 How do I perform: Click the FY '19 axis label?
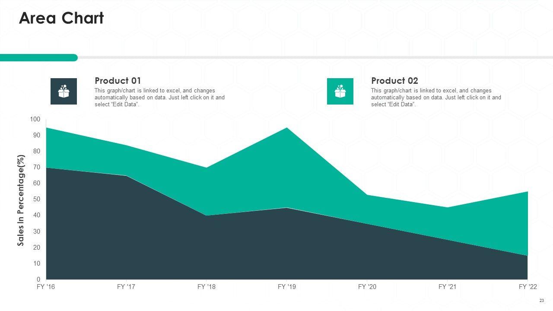coord(287,287)
